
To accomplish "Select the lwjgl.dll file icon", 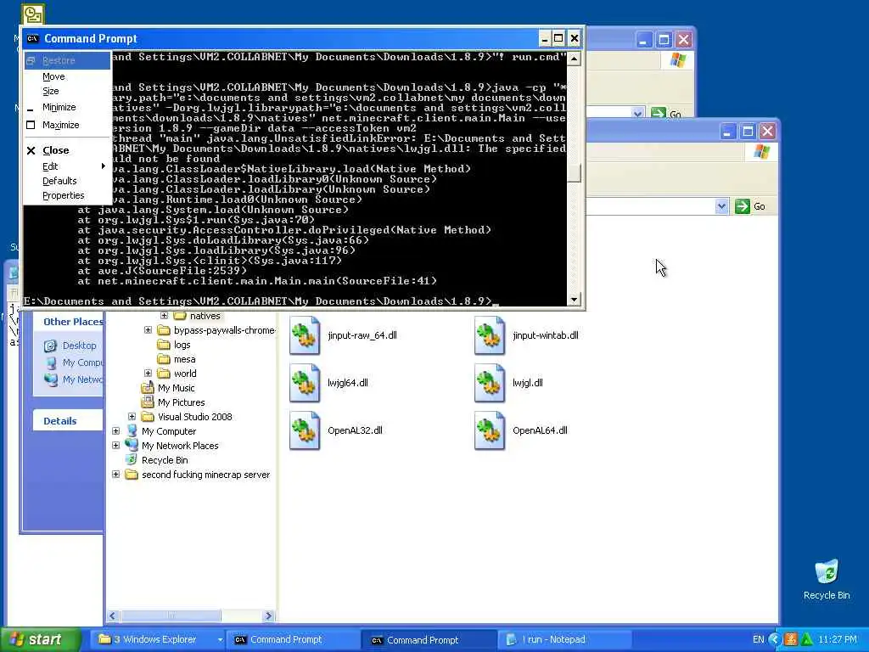I will (490, 383).
